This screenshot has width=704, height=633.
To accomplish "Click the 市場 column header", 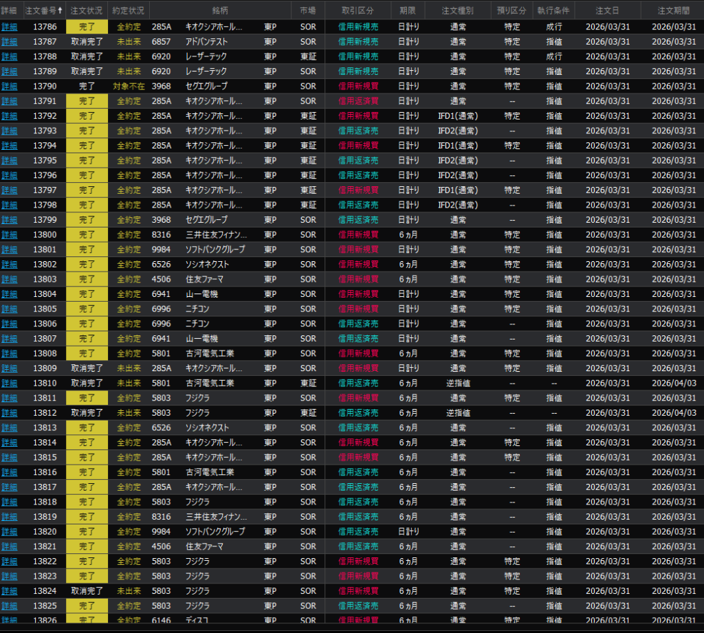I will pos(308,10).
